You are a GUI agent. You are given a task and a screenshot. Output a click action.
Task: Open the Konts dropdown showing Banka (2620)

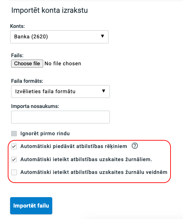(x=59, y=37)
